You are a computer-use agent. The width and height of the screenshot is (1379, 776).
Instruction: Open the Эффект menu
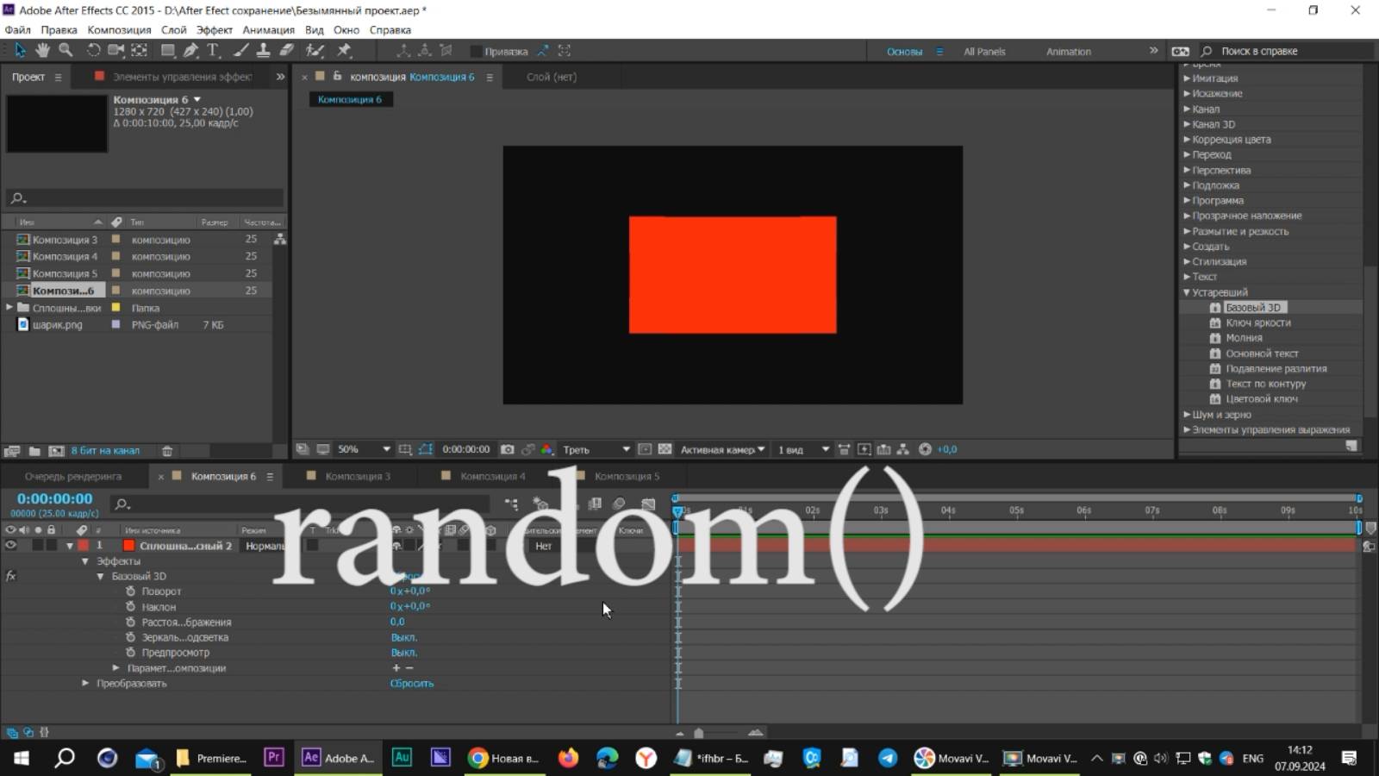[x=214, y=29]
